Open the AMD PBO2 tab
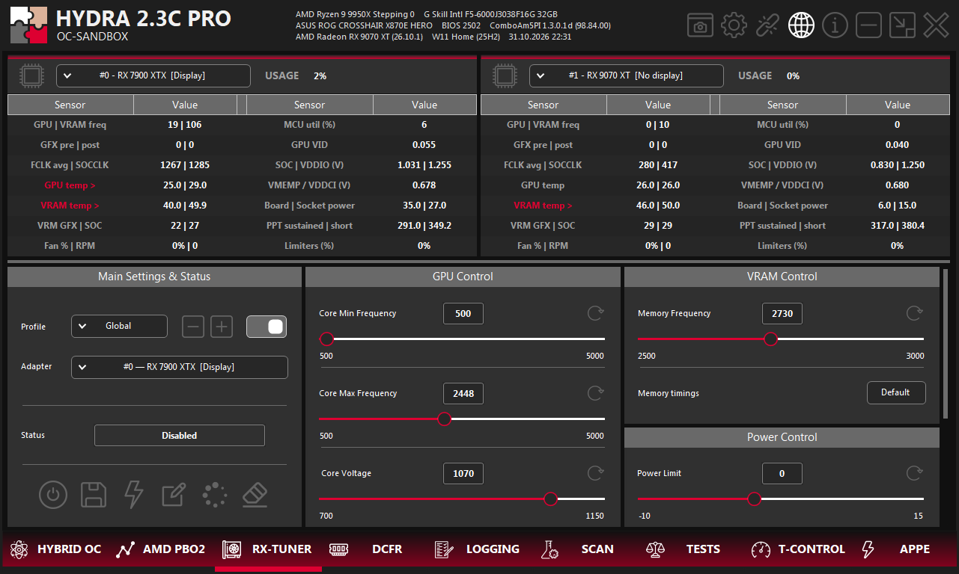Screen dimensions: 959x574 point(161,549)
